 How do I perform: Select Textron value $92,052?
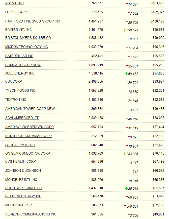pos(158,100)
